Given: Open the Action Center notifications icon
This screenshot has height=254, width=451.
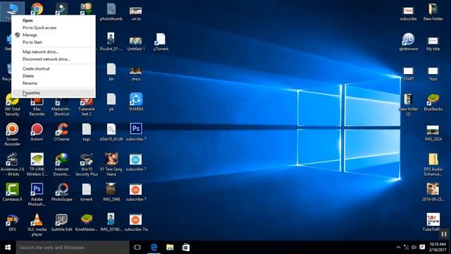Looking at the screenshot, I should point(422,248).
